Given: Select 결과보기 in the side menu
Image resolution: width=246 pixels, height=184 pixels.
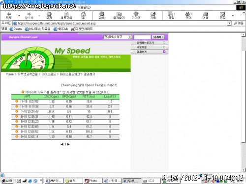Looking at the screenshot, I should [x=142, y=52].
